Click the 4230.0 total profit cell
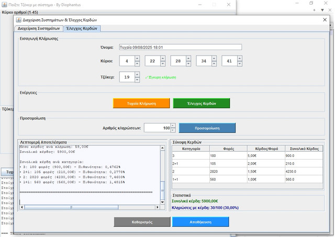The image size is (335, 237). 304,172
